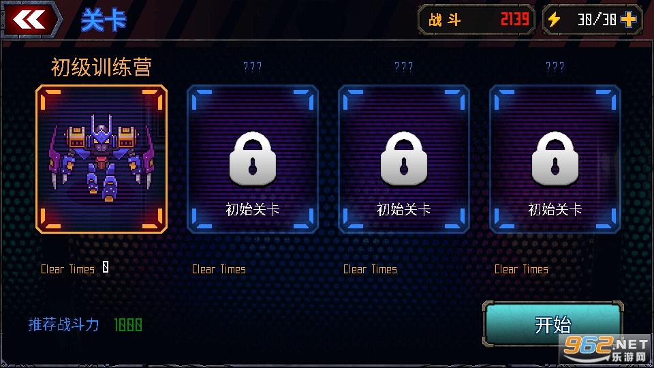The width and height of the screenshot is (654, 368).
Task: Click Clear Times count under first card
Action: (106, 267)
